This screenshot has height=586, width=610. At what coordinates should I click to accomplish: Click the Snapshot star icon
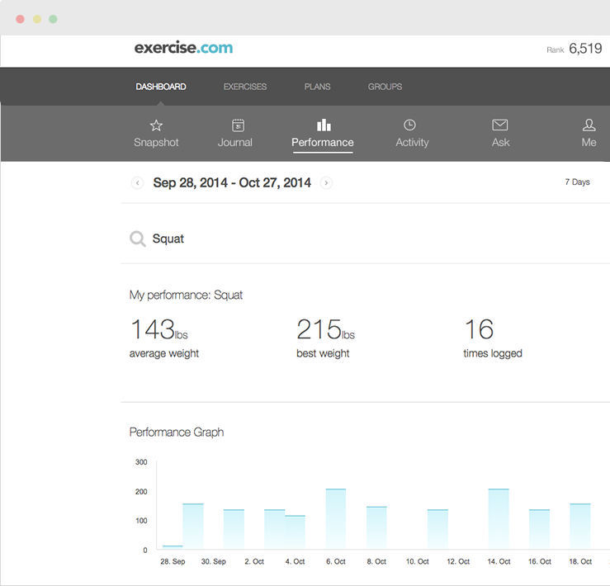pyautogui.click(x=156, y=125)
